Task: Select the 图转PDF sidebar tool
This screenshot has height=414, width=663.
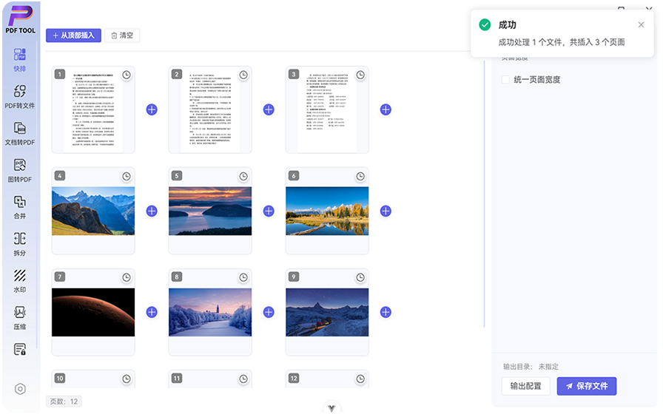Action: [x=20, y=170]
